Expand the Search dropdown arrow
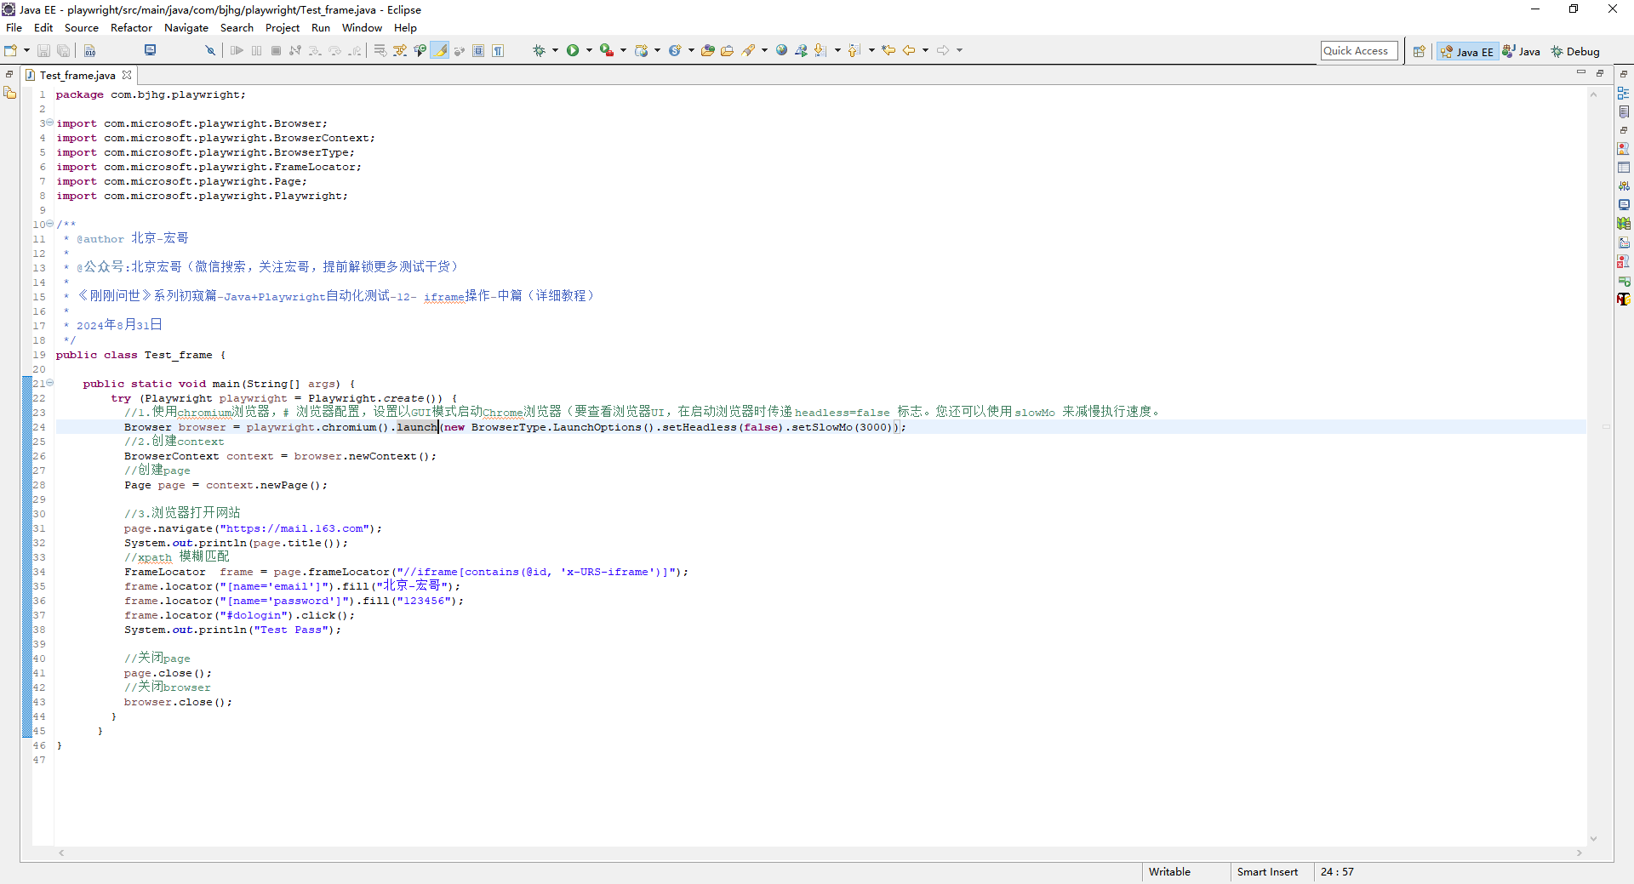The width and height of the screenshot is (1634, 884). [x=764, y=50]
